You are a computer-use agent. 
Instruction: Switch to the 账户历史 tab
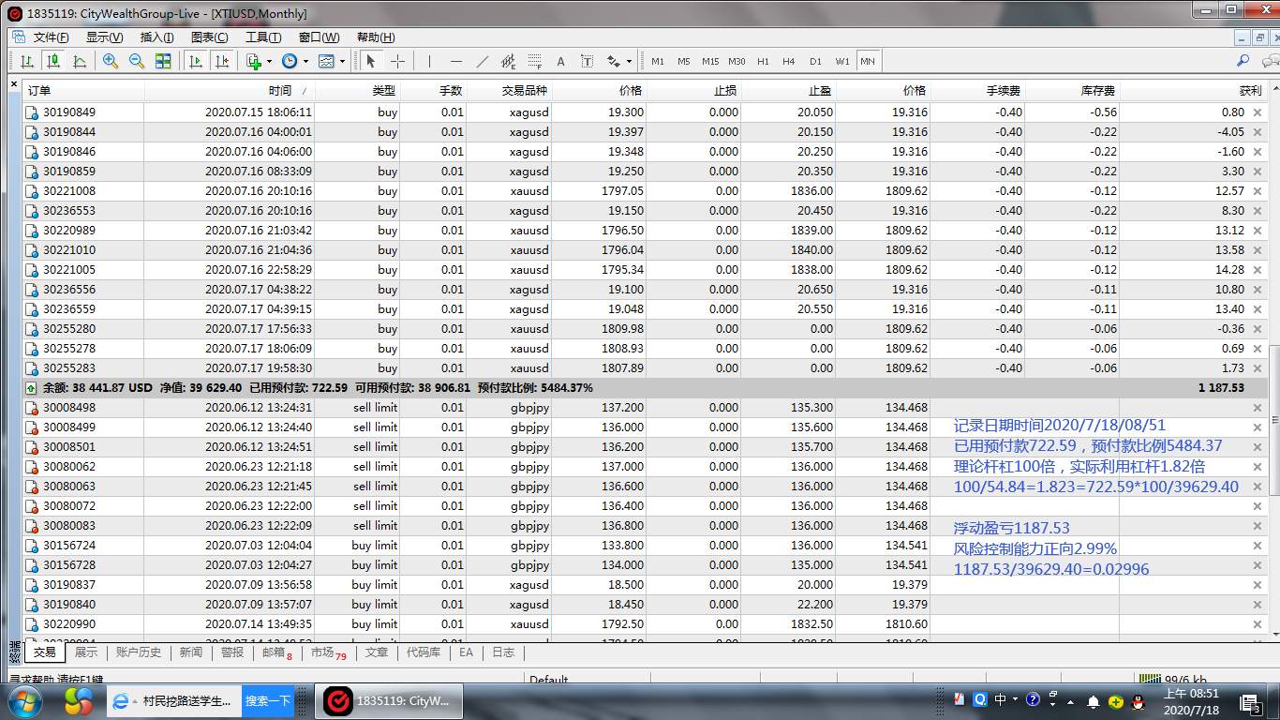[x=139, y=652]
